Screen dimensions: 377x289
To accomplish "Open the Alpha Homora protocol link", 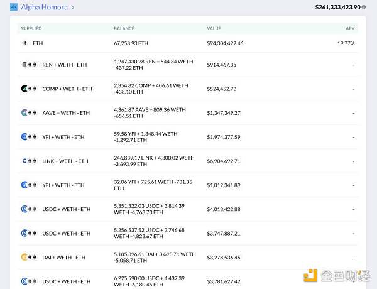I will [x=45, y=8].
